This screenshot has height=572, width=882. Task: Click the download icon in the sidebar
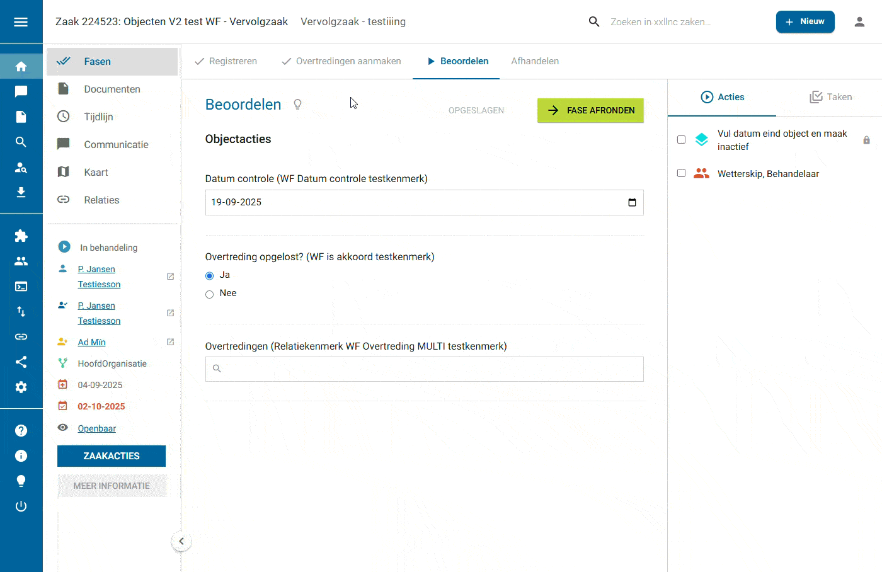[x=21, y=192]
